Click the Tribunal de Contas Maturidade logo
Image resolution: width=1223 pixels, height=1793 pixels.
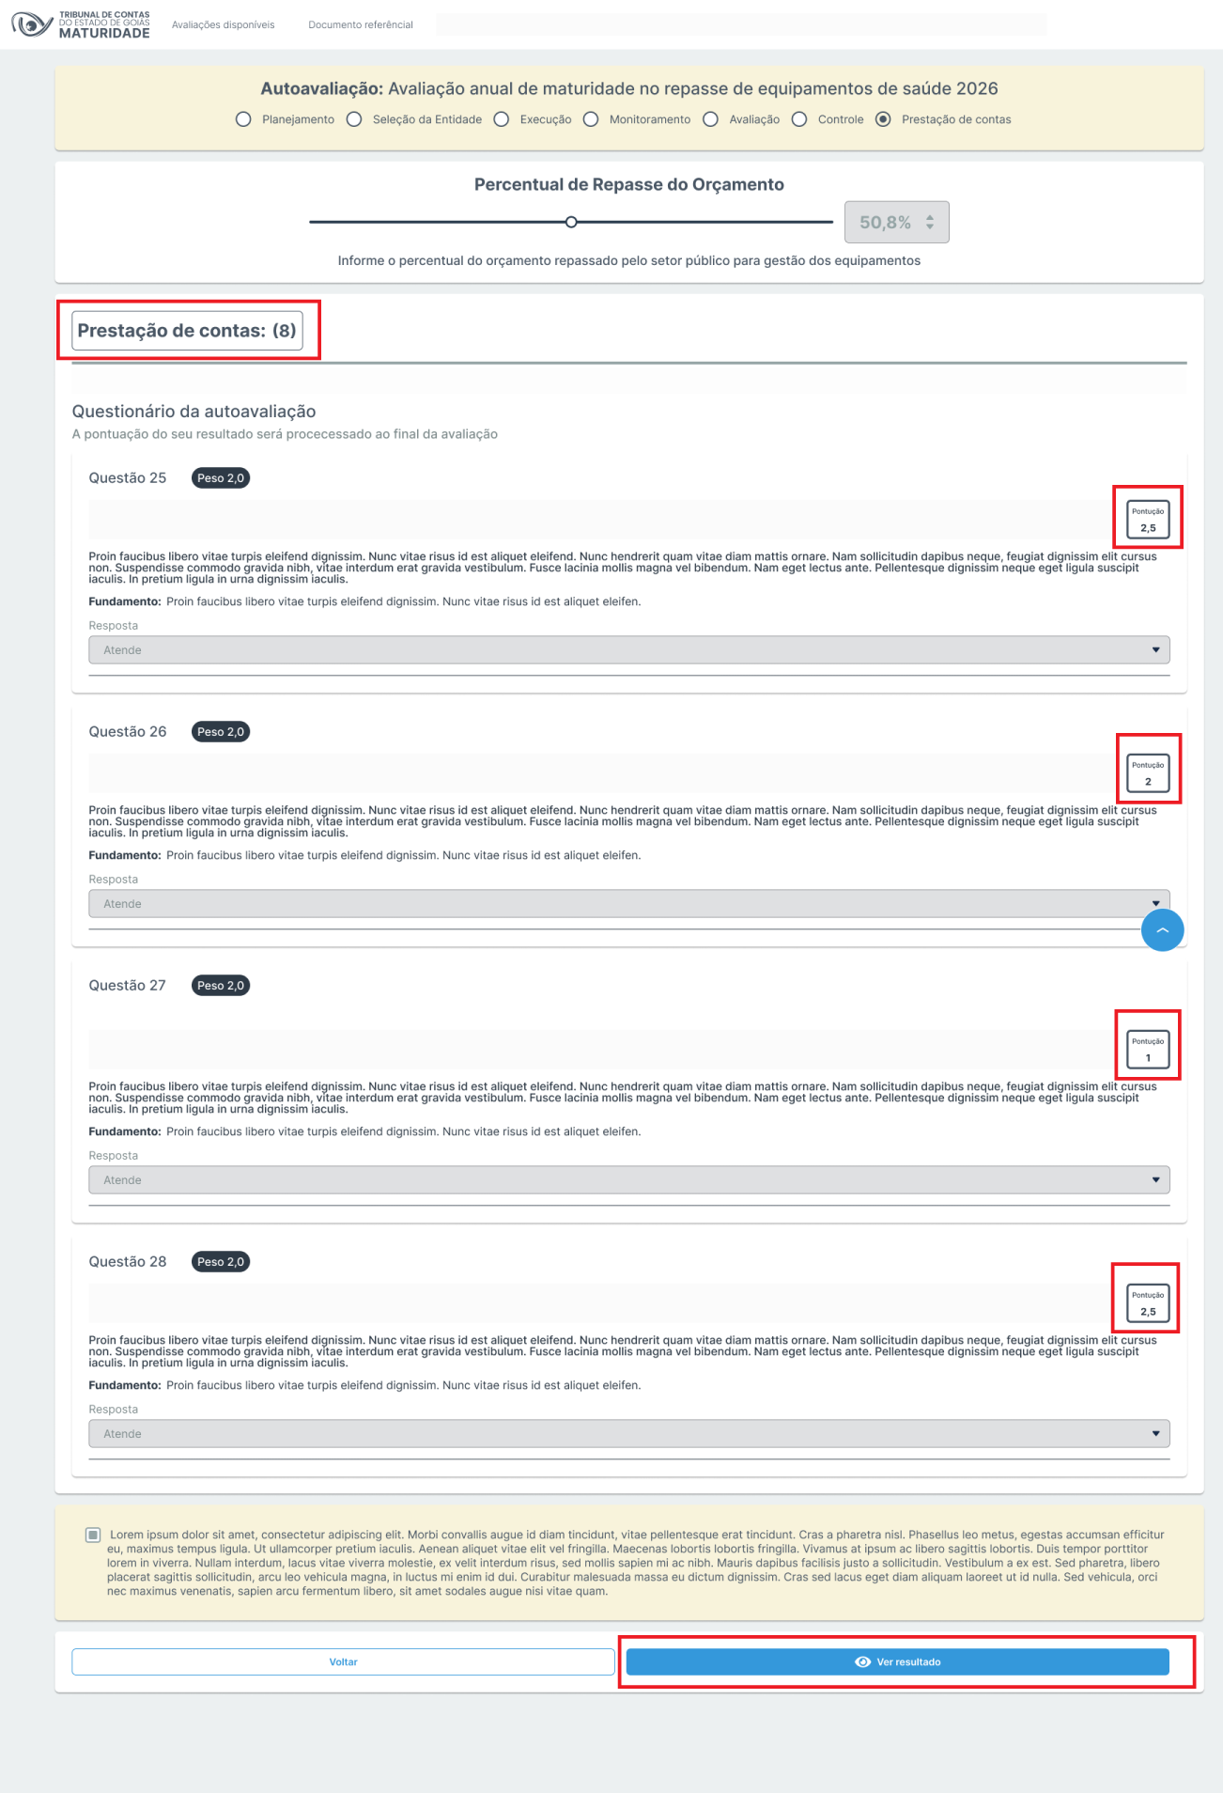click(81, 24)
